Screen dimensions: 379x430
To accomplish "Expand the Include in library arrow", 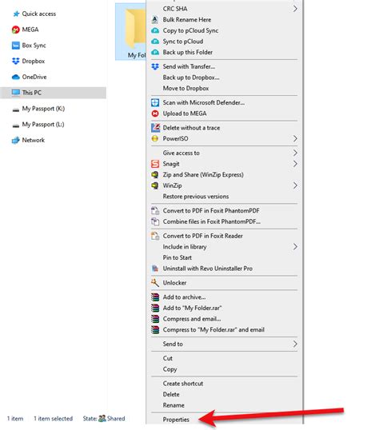I will [x=295, y=246].
